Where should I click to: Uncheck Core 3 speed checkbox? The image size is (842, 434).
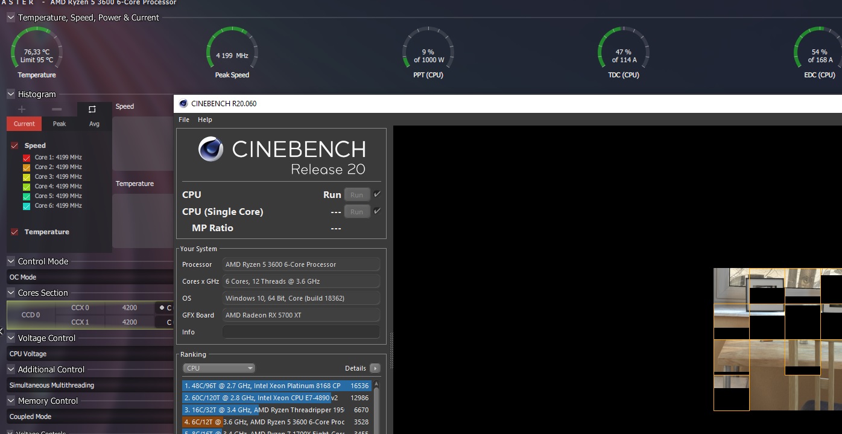(x=27, y=177)
